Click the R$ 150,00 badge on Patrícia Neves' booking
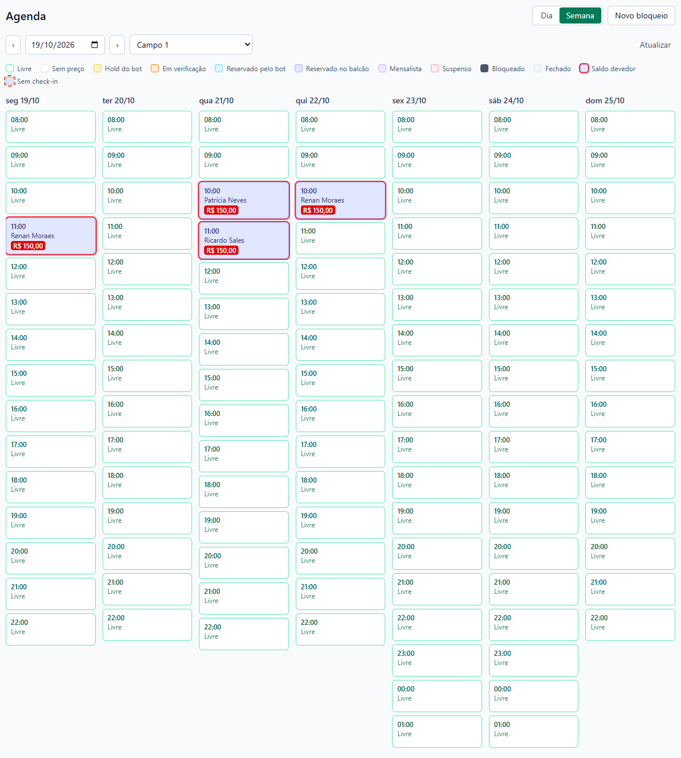Screen dimensions: 681x758 tap(221, 211)
